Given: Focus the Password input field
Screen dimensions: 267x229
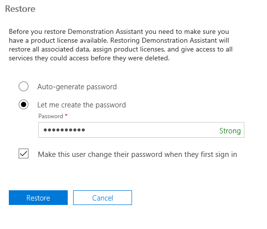Looking at the screenshot, I should click(x=141, y=130).
